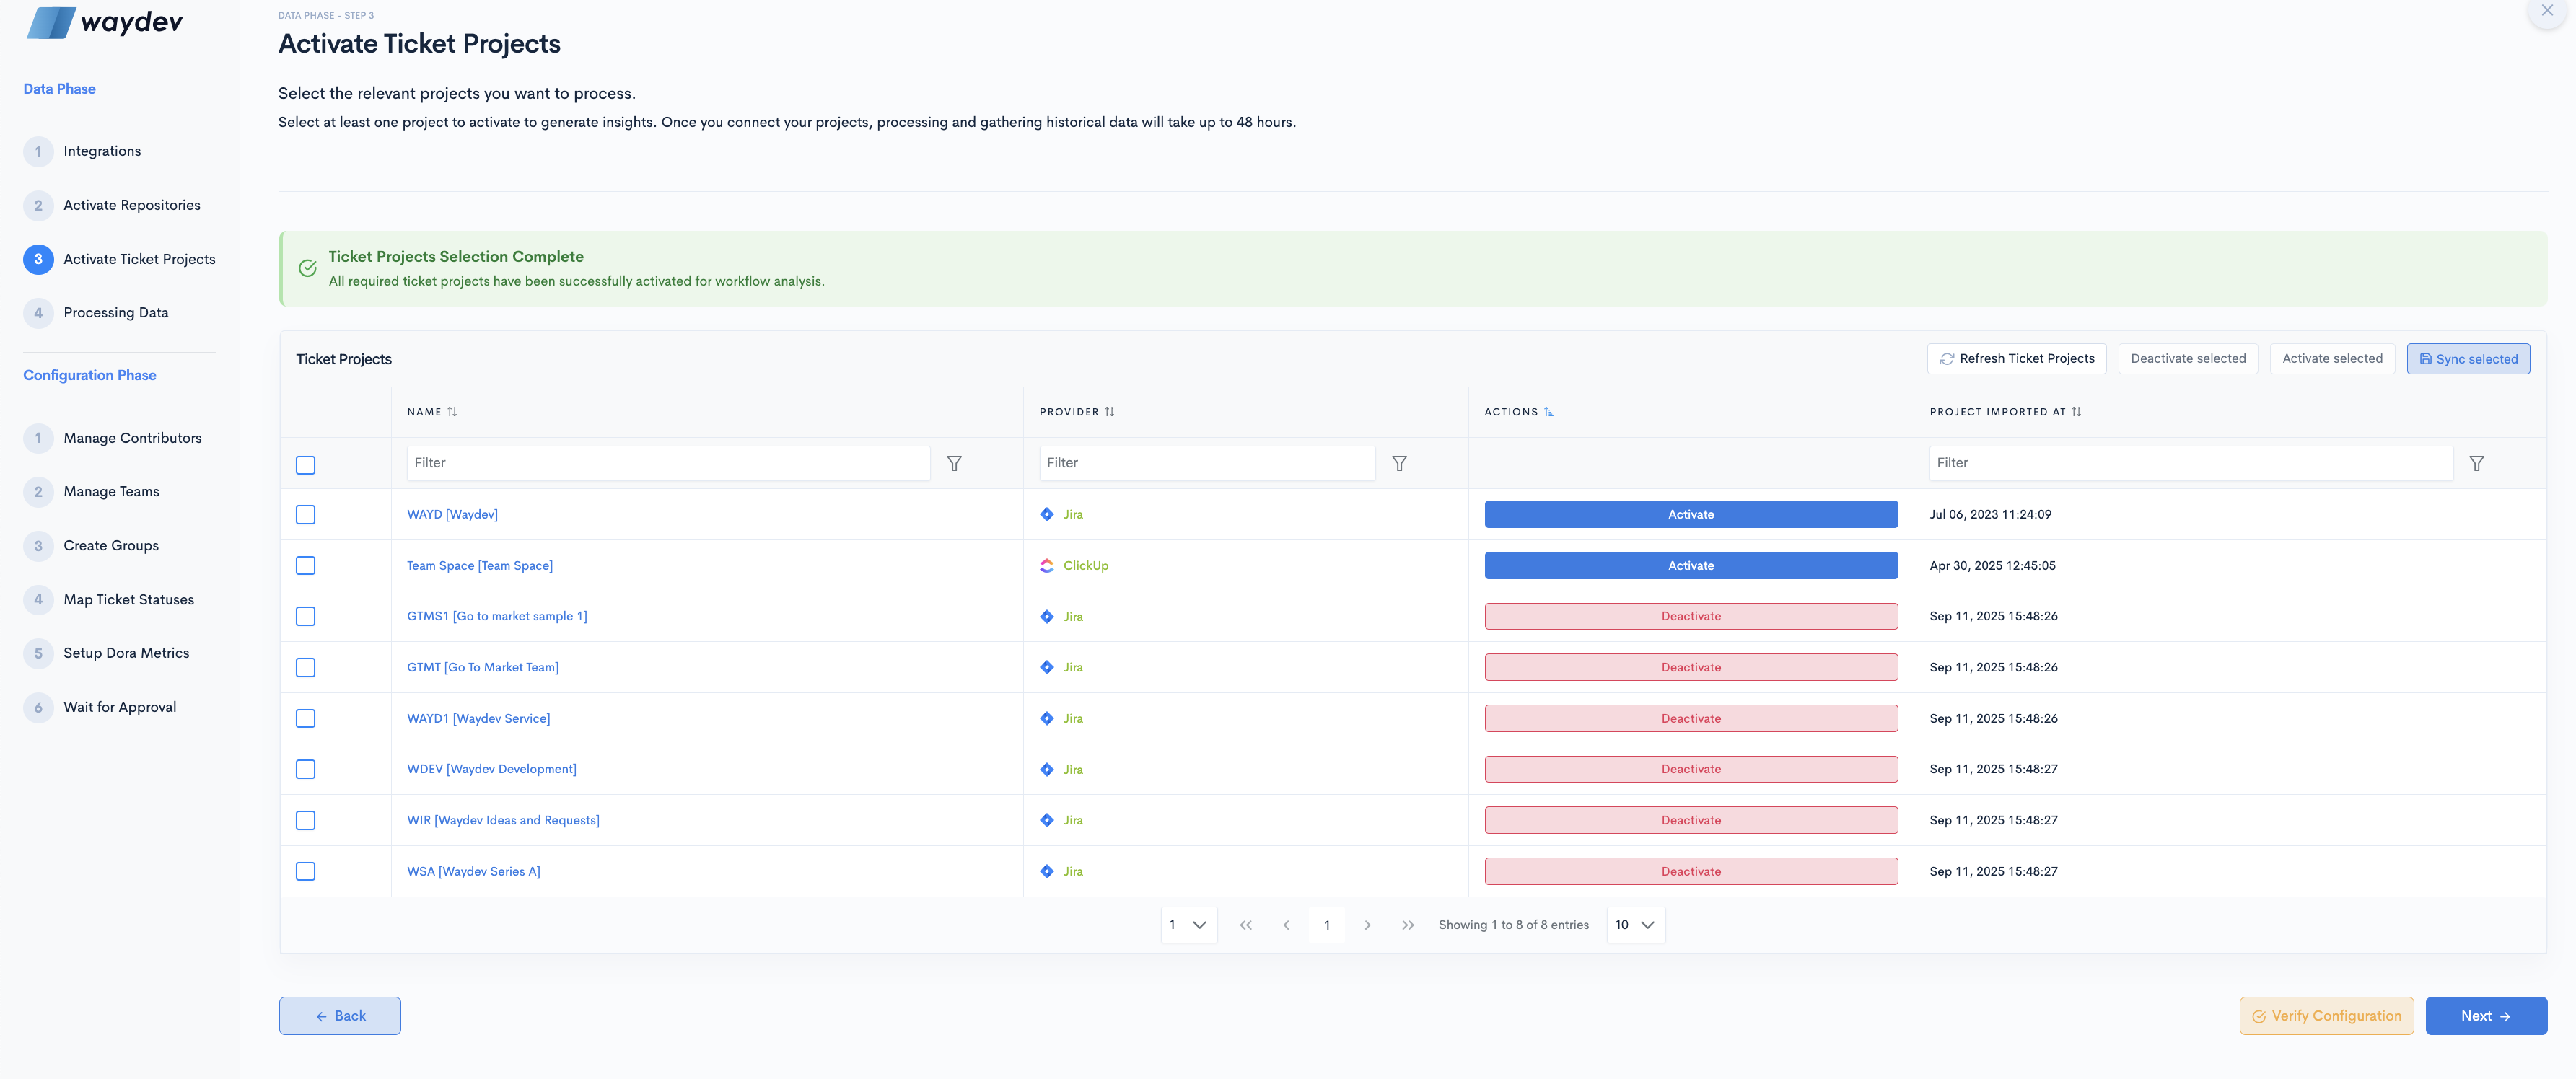Click the Project Imported At filter funnel icon
This screenshot has width=2576, height=1079.
coord(2476,463)
